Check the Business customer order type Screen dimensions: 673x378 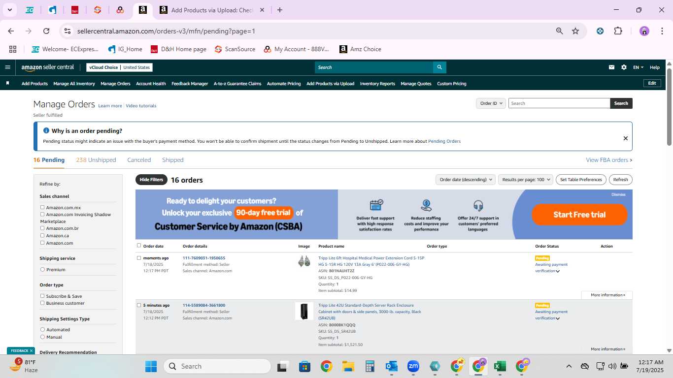pos(42,303)
